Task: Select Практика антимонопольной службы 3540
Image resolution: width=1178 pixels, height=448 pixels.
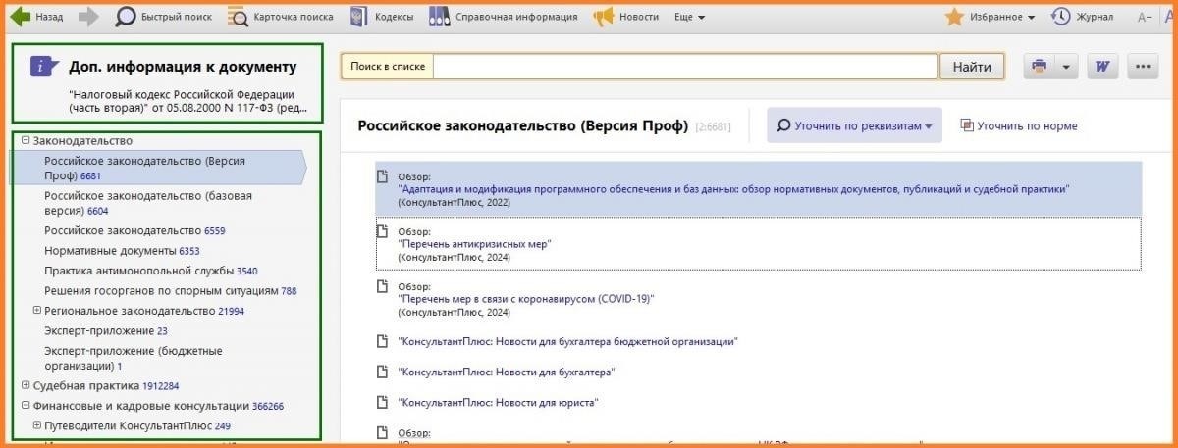Action: tap(151, 270)
